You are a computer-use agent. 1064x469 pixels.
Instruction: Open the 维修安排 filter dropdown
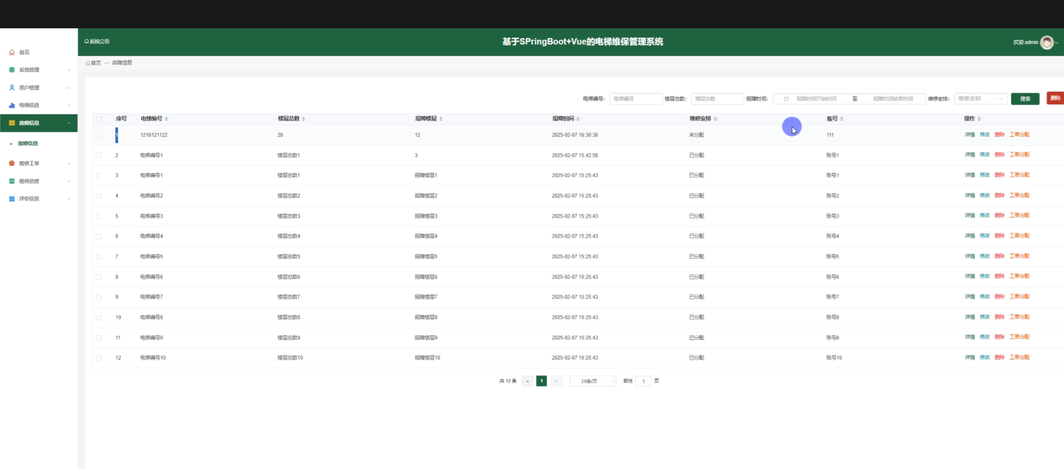pyautogui.click(x=980, y=99)
